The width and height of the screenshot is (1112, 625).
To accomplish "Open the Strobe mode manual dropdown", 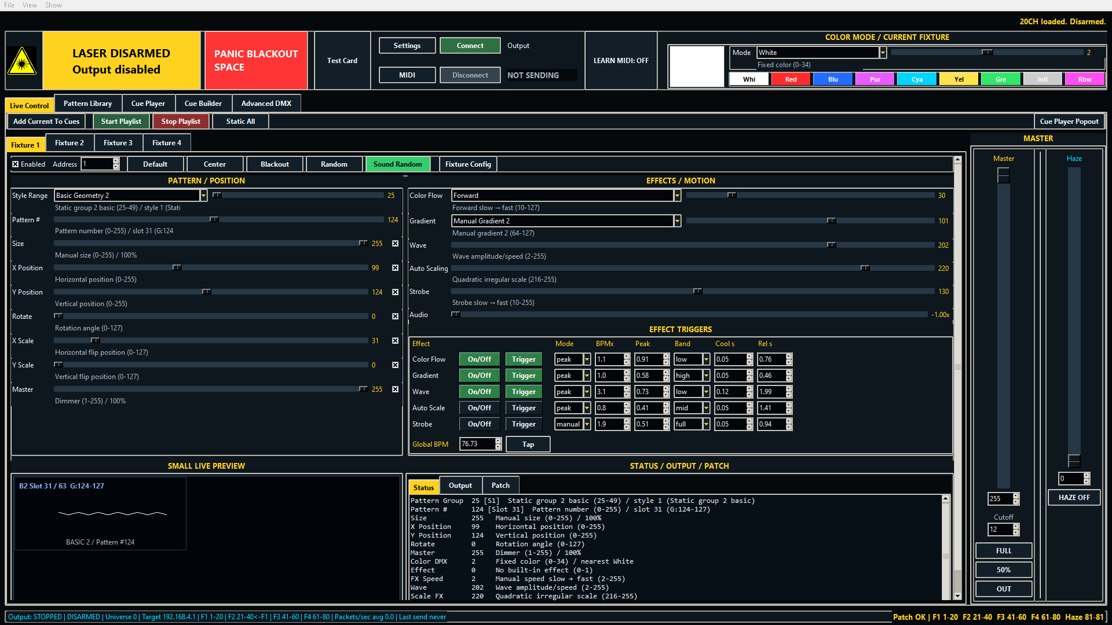I will point(587,424).
